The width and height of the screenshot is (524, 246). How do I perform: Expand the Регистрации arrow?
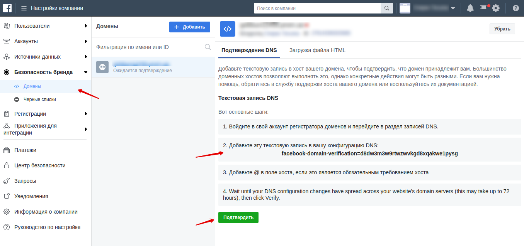tap(86, 114)
